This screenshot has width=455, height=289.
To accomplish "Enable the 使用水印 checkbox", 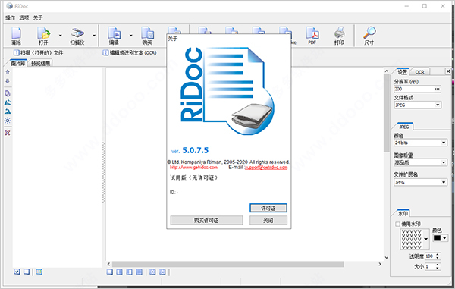I will point(398,224).
